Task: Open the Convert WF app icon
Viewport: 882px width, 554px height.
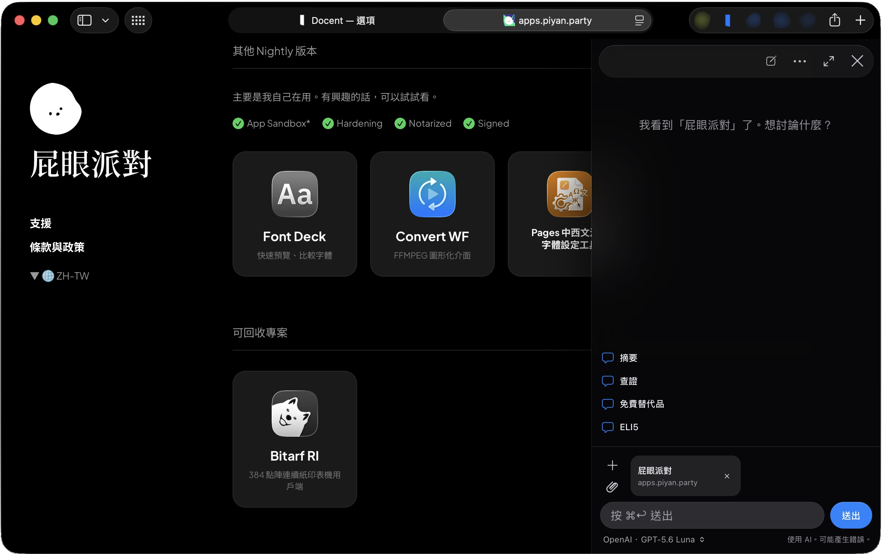Action: [432, 194]
